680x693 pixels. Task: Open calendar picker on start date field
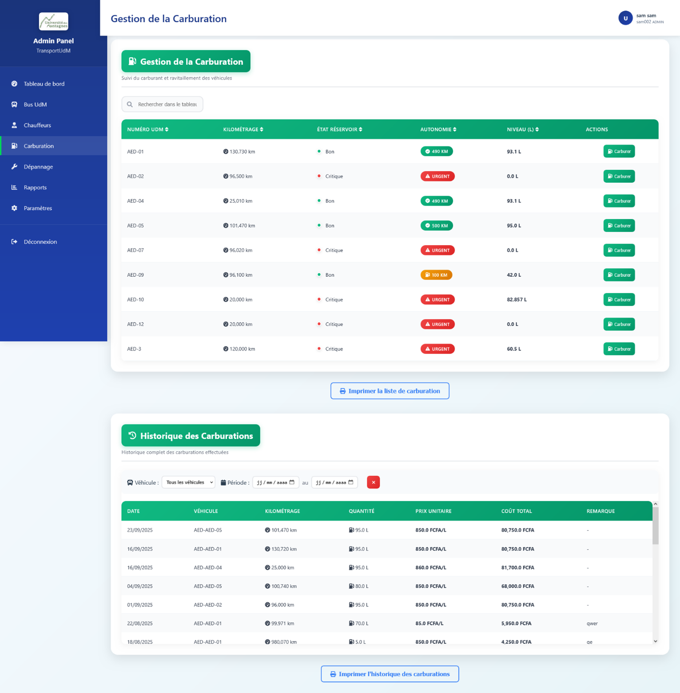coord(292,482)
